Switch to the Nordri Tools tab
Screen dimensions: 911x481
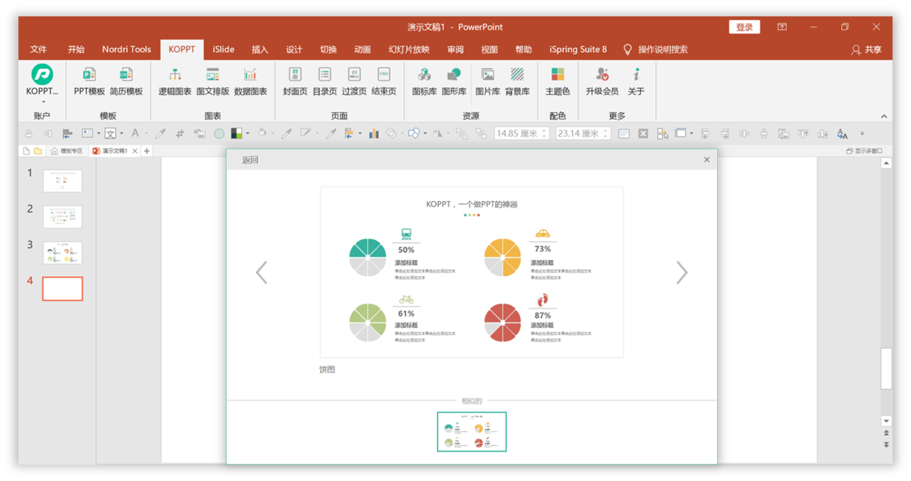click(126, 49)
